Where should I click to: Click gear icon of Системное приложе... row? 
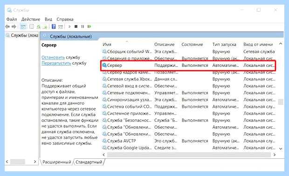(104, 113)
